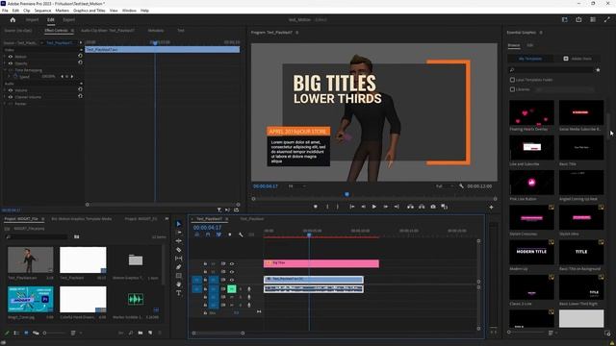Screen dimensions: 616x346
Task: Select the Rectangle tool
Action: point(179,276)
